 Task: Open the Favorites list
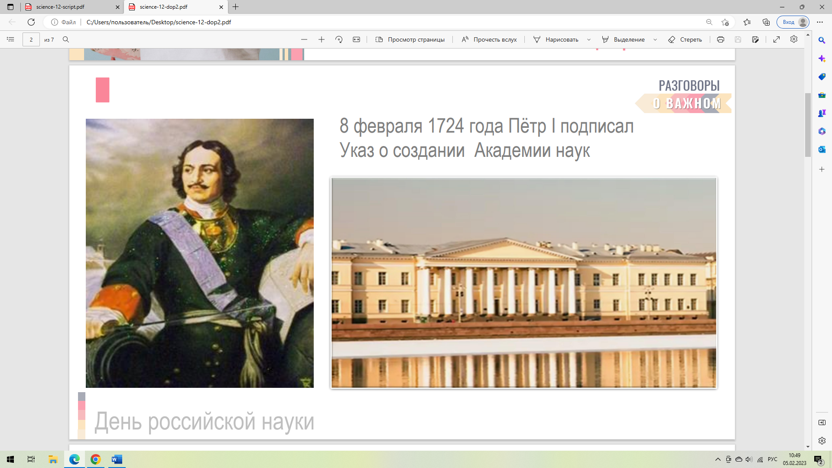[747, 22]
